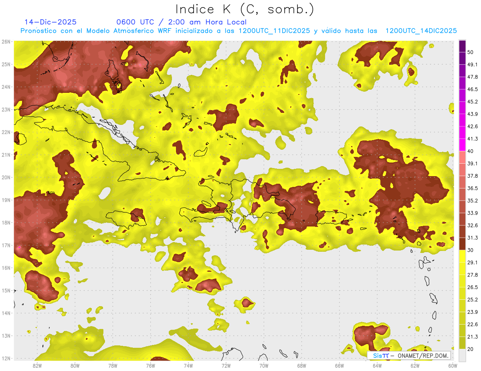Viewport: 481px width, 371px height.
Task: Click the '19N' latitude label
Action: tap(6, 200)
